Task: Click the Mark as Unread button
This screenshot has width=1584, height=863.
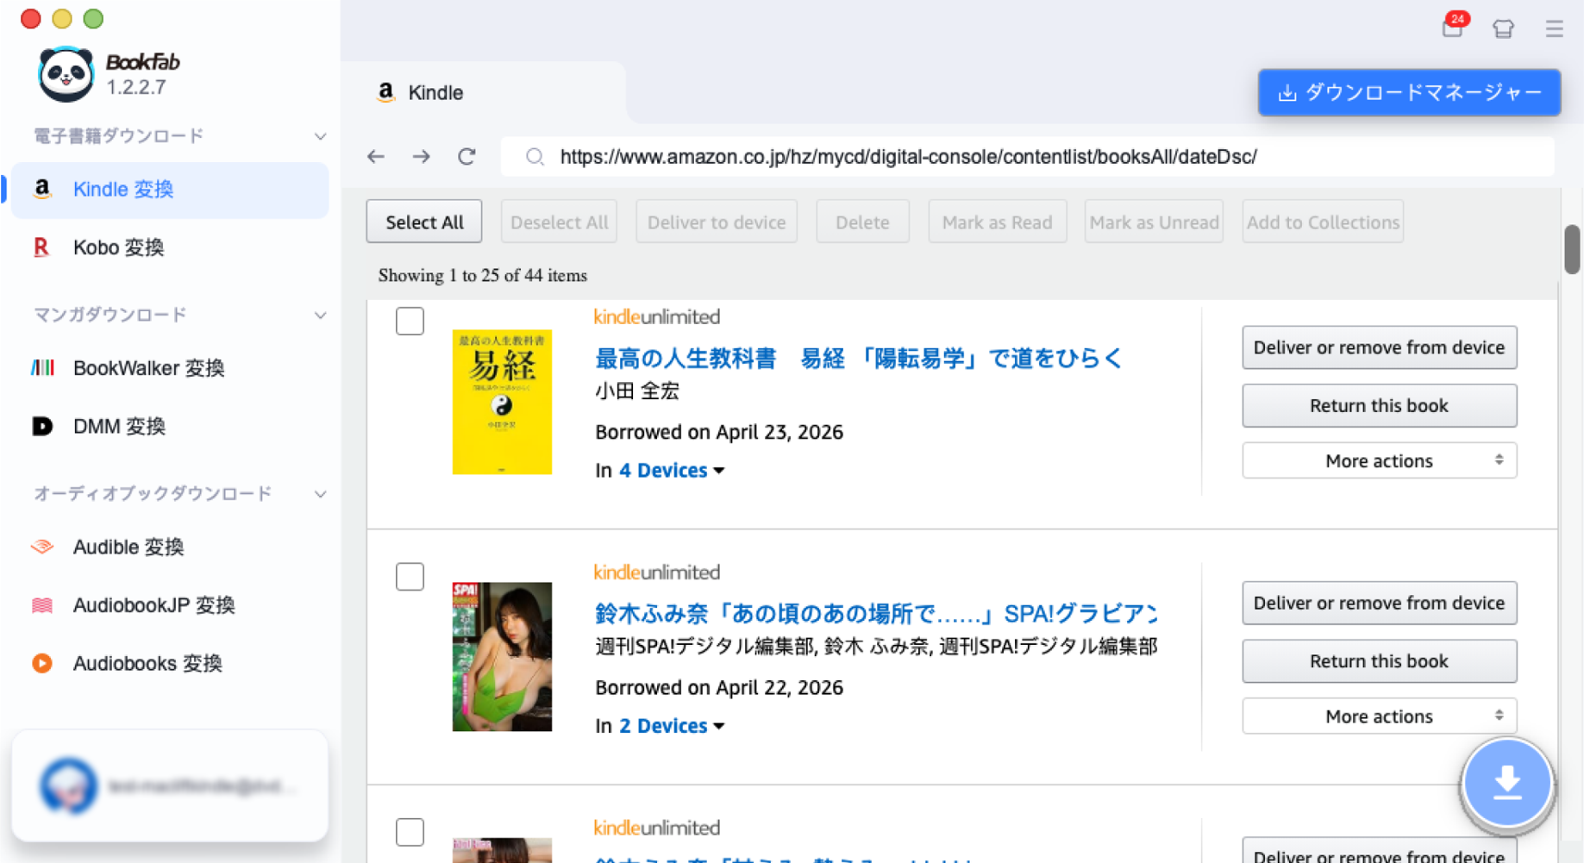Action: click(x=1154, y=222)
